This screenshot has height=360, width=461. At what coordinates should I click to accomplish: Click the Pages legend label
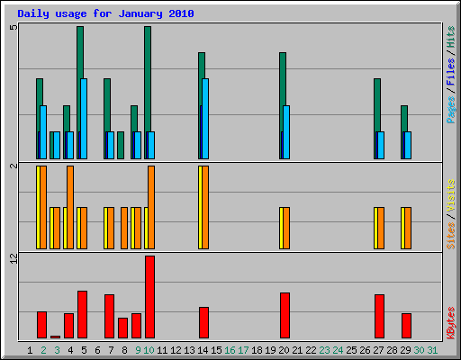pos(450,110)
